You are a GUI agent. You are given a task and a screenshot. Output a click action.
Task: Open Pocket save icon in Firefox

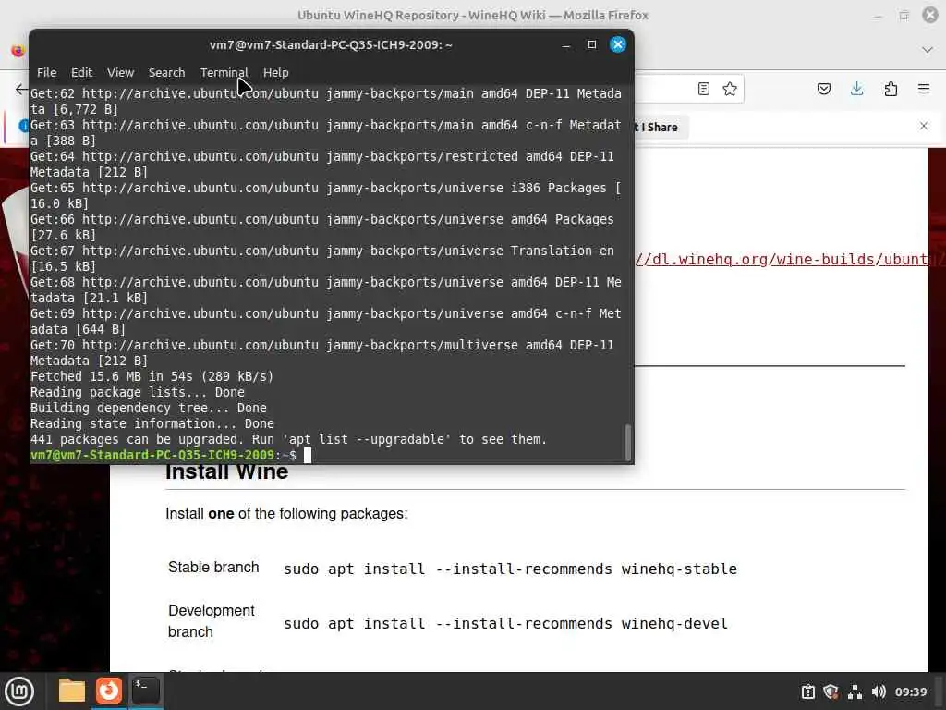[x=823, y=90]
